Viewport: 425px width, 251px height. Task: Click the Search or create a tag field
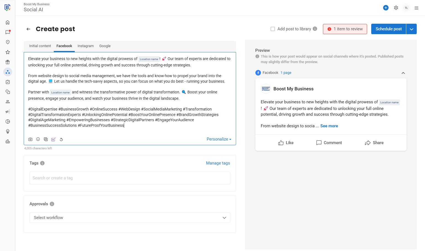(x=130, y=178)
